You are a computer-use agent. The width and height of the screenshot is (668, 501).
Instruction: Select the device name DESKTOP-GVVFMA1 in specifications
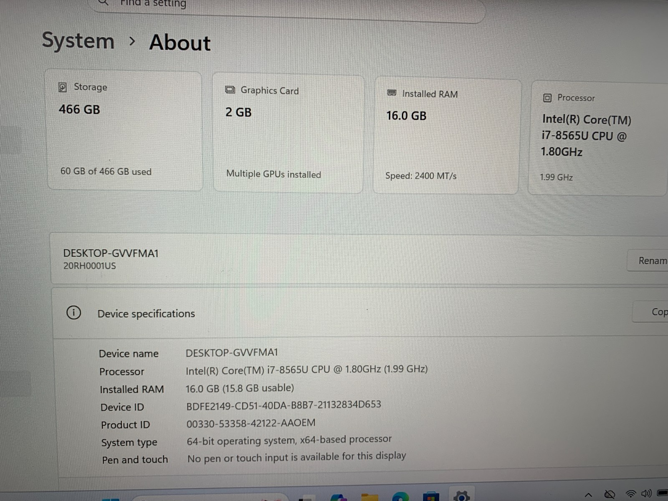[x=232, y=352]
